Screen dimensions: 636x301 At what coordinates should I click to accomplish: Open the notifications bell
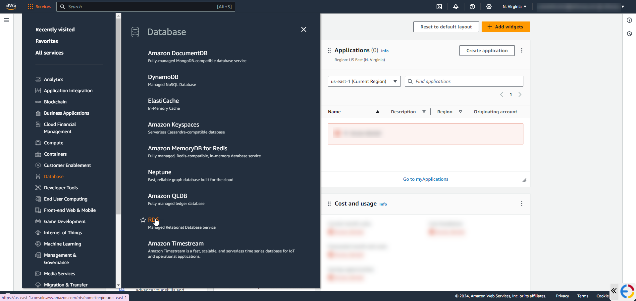tap(456, 7)
